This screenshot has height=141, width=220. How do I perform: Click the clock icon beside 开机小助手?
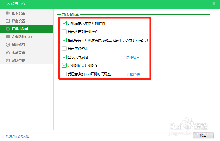8,29
